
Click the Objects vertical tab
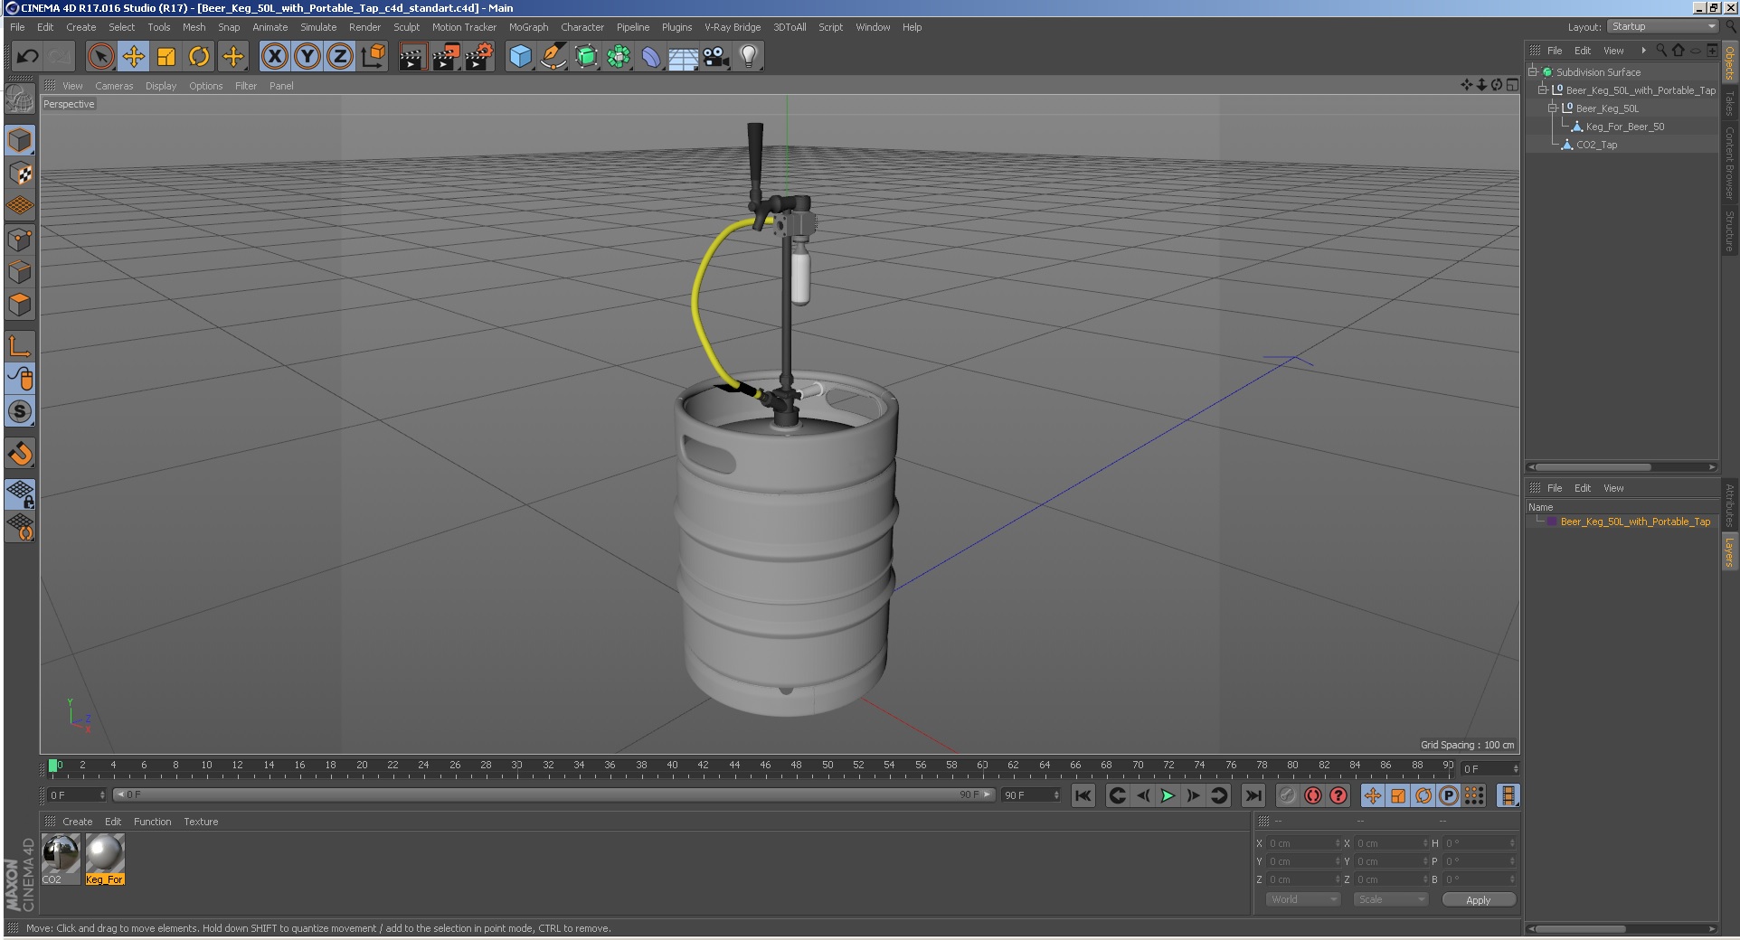(1729, 62)
